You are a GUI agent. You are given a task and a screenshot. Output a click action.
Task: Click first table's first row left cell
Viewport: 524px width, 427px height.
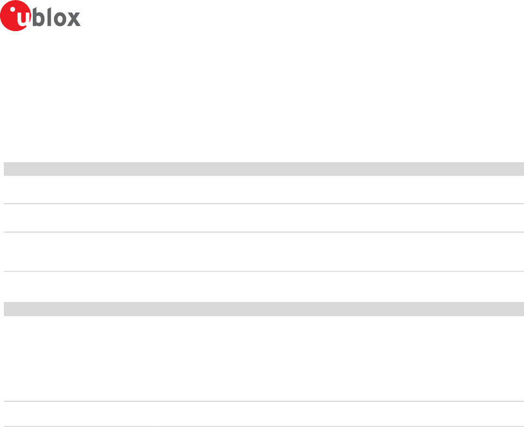[185, 189]
